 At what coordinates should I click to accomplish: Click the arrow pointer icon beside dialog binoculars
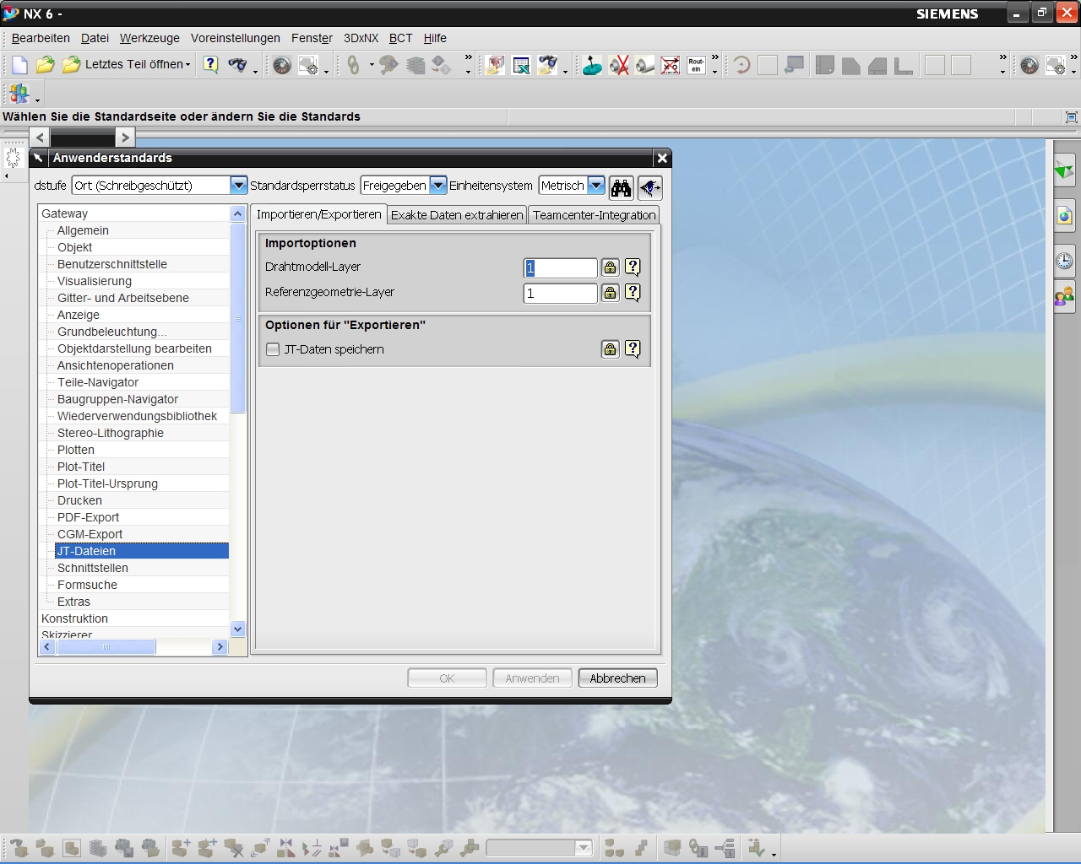click(x=649, y=187)
